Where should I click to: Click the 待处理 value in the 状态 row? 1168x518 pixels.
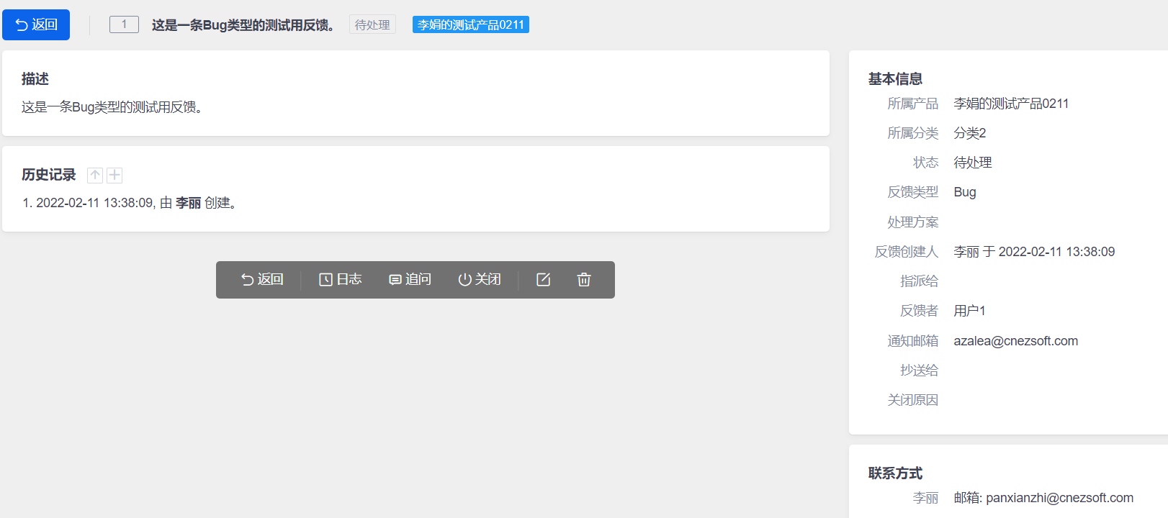pos(973,163)
